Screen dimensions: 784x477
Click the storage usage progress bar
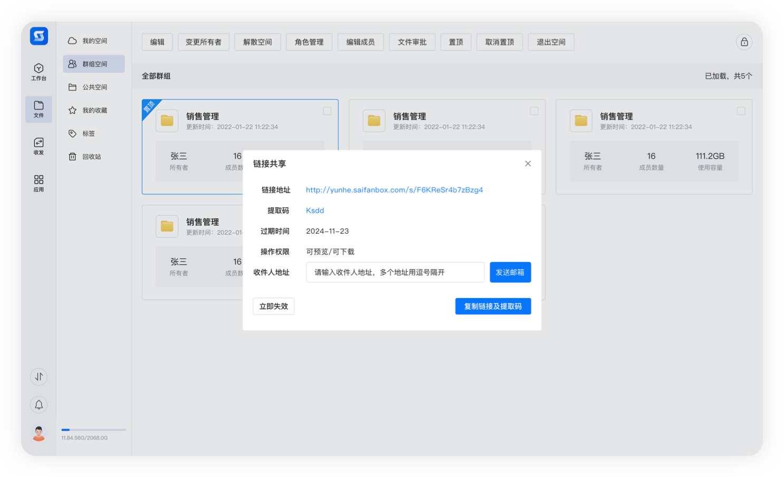tap(93, 430)
